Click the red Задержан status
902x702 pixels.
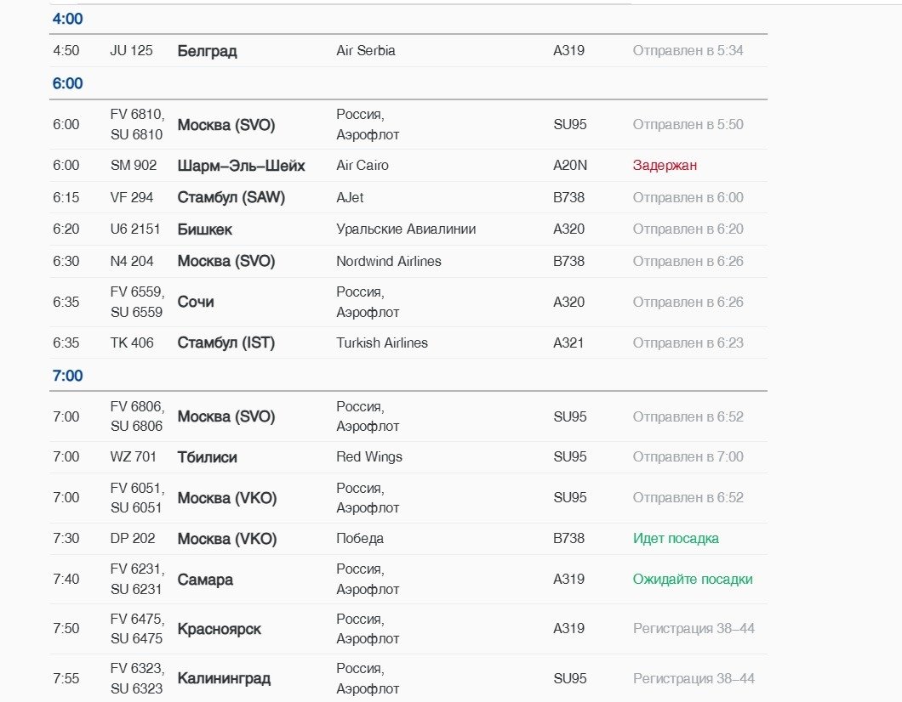tap(665, 166)
